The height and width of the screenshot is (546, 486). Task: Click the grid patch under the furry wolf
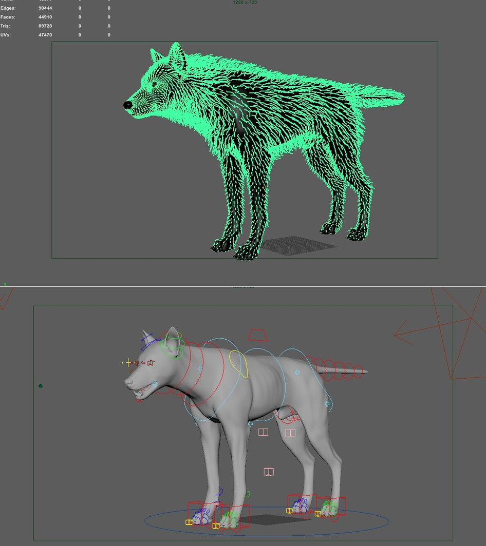click(x=299, y=245)
